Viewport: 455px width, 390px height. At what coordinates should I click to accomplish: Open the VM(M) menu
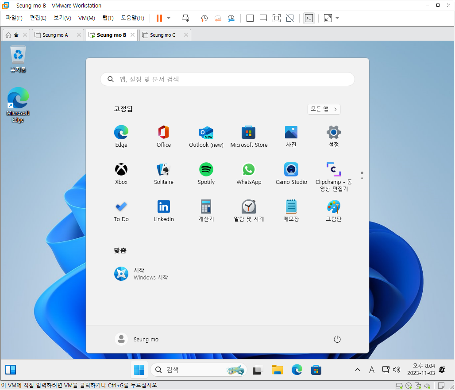click(x=86, y=18)
